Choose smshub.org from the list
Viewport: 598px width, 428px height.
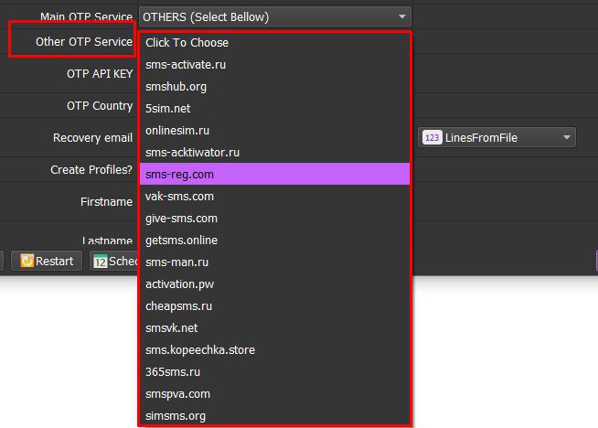point(275,87)
